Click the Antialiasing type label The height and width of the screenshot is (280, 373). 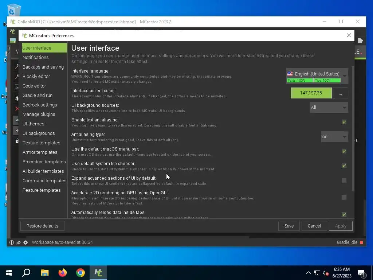coord(88,135)
